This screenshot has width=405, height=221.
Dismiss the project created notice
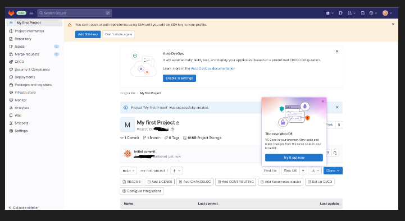(337, 107)
